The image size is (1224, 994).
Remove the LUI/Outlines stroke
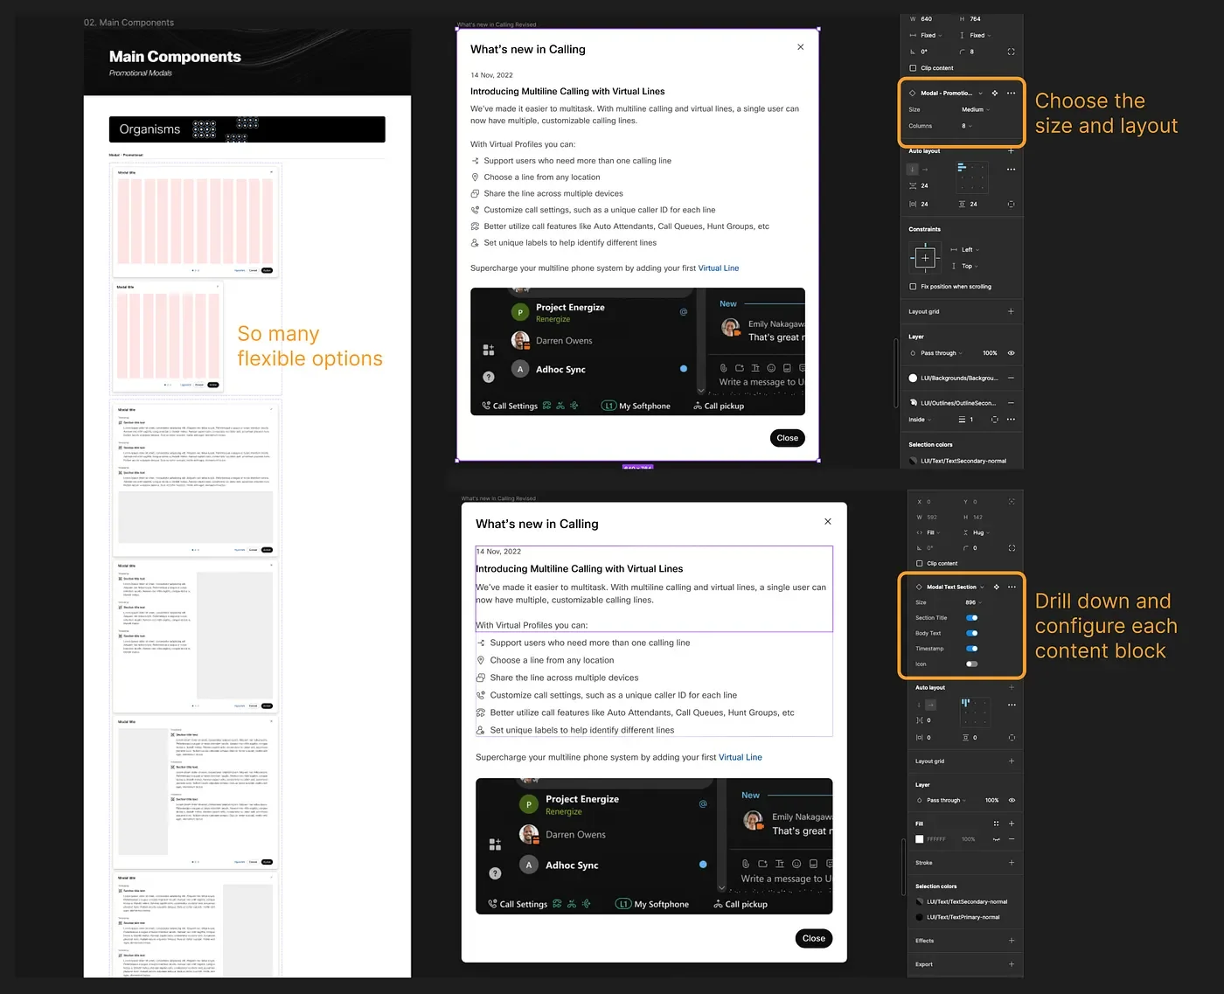click(x=1012, y=402)
